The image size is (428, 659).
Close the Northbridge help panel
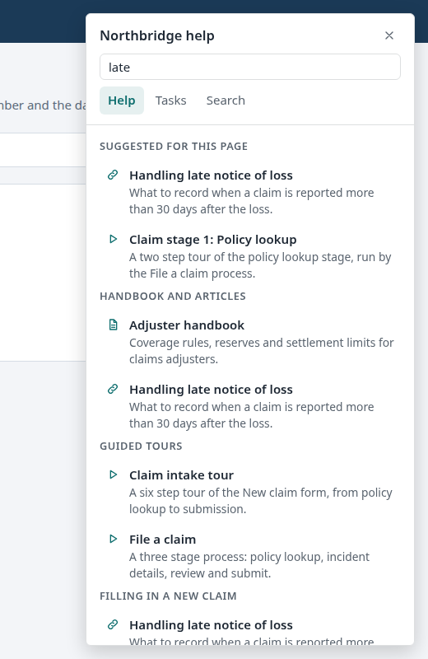[x=389, y=35]
